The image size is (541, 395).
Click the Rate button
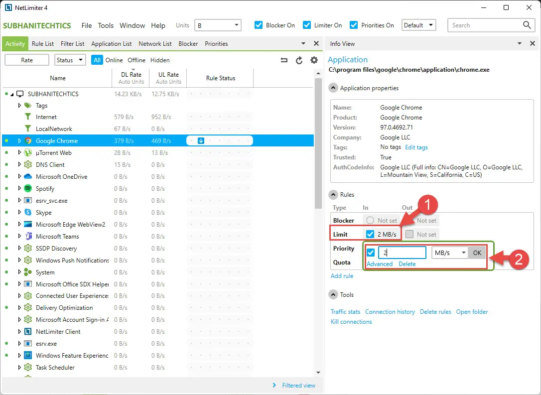(27, 60)
